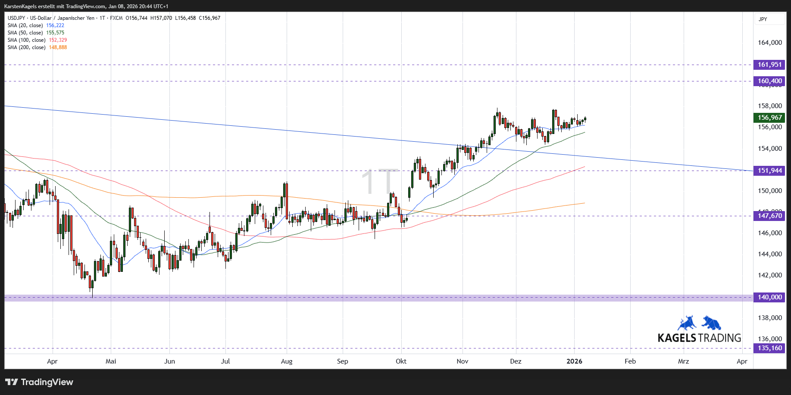
Task: Click the blue bear icon in Kagels logo
Action: coord(711,323)
